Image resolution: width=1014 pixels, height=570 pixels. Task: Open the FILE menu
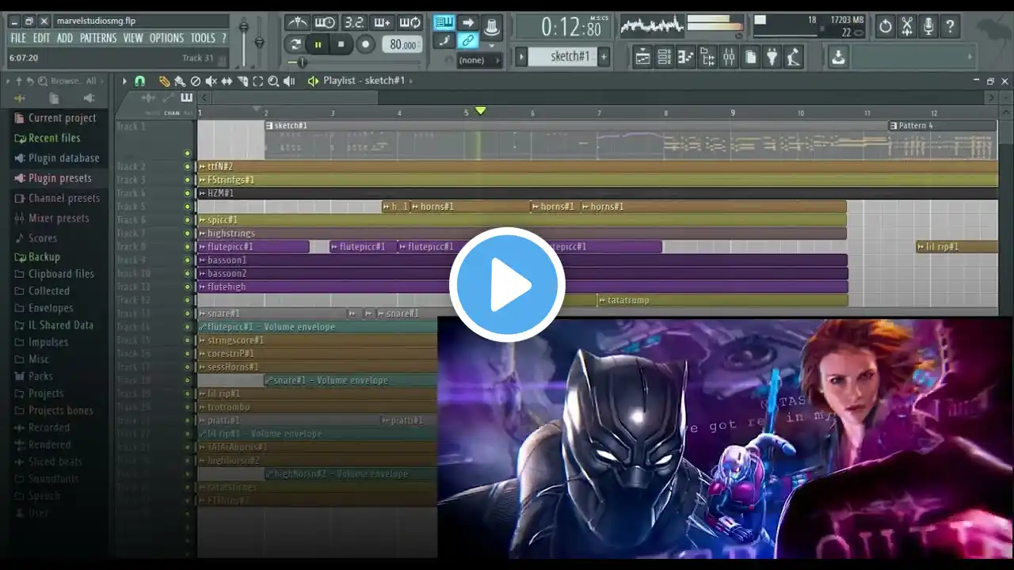[x=18, y=38]
